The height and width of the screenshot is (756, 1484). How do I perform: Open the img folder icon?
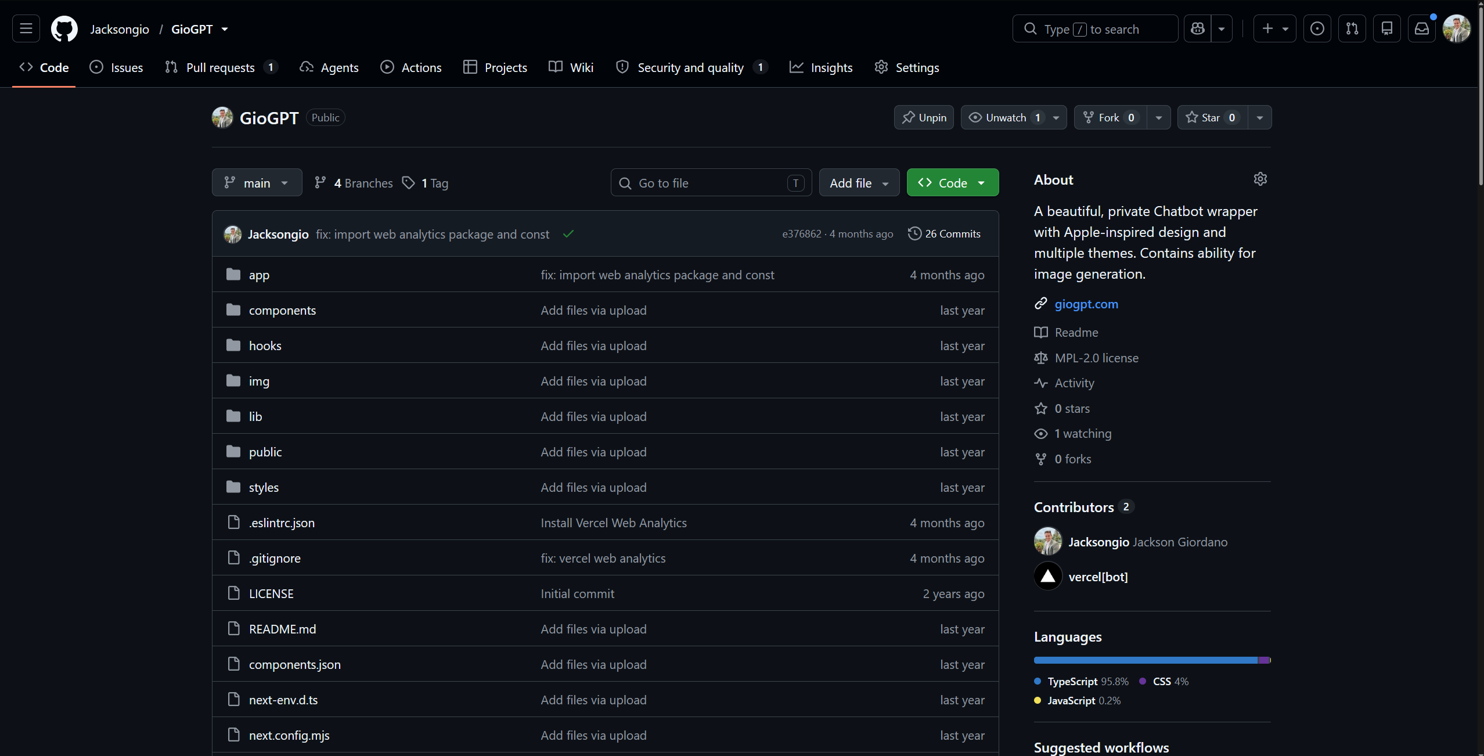[x=233, y=381]
